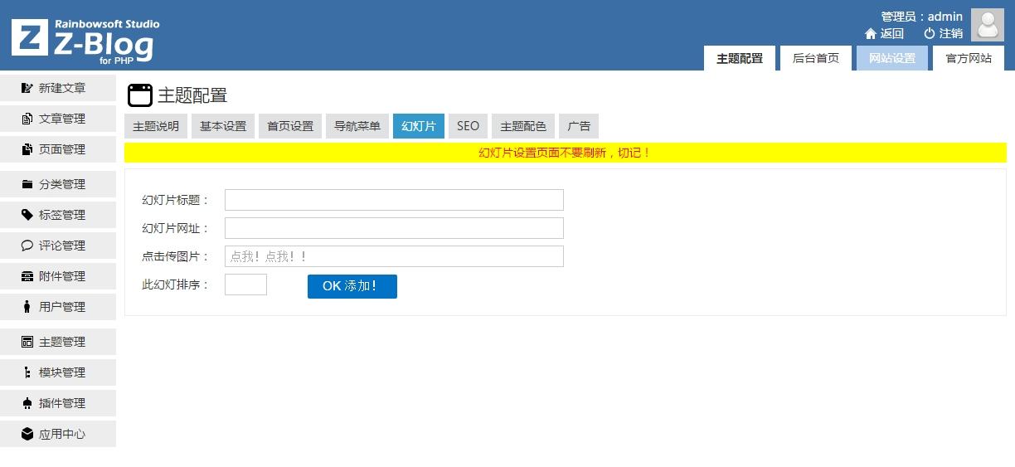The image size is (1015, 467).
Task: Click the plugin management icon
Action: click(27, 403)
